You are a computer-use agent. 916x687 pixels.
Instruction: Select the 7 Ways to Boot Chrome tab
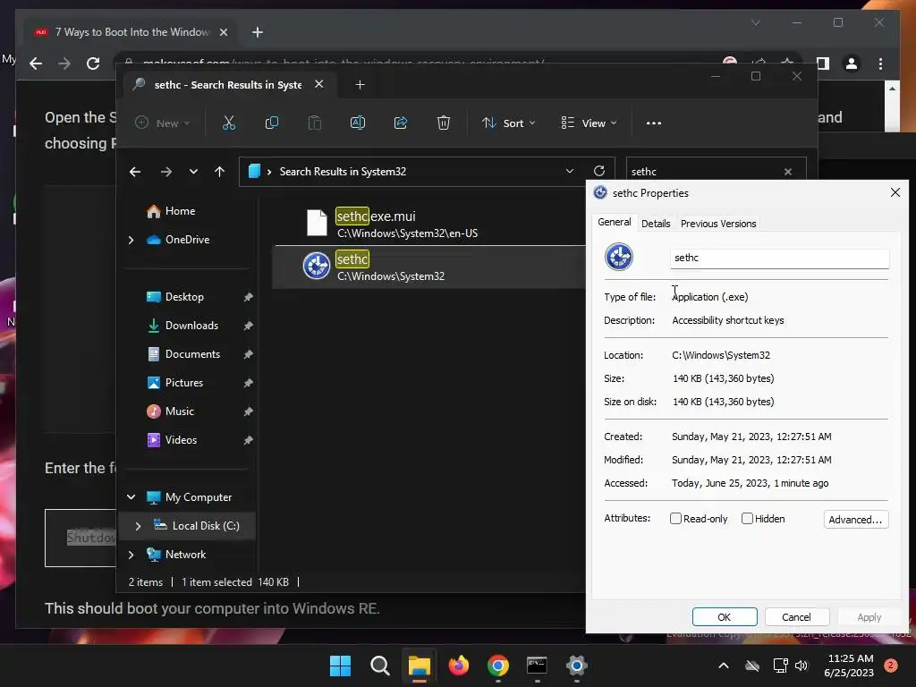[132, 32]
